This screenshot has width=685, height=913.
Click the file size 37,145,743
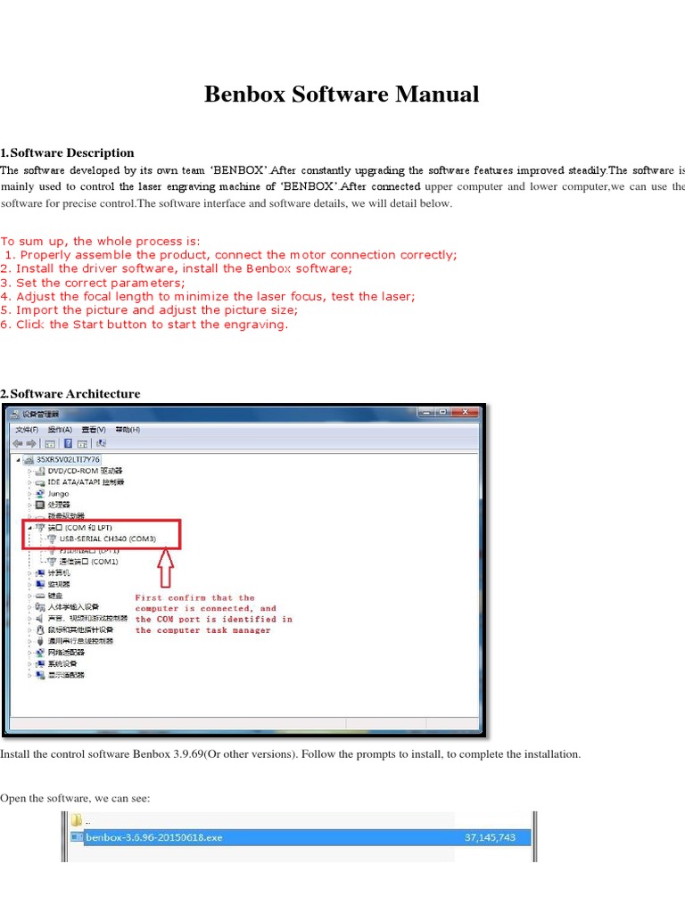point(490,837)
